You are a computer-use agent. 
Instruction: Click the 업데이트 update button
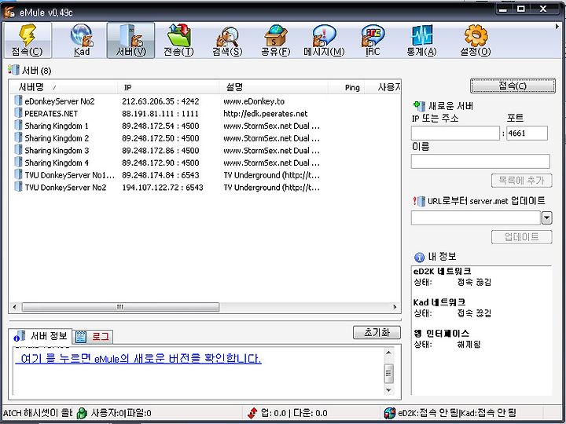click(522, 237)
